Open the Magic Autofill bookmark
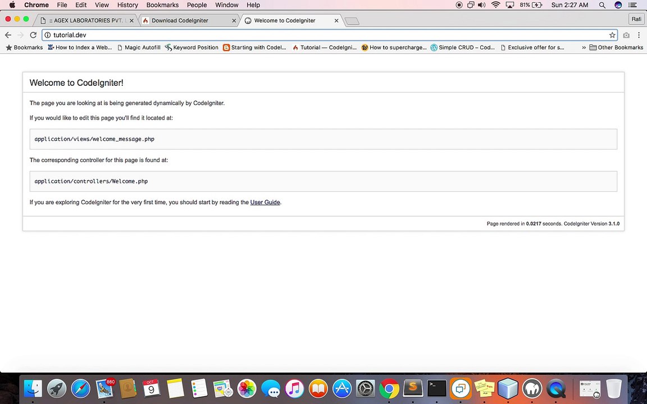The width and height of the screenshot is (647, 404). pyautogui.click(x=139, y=47)
